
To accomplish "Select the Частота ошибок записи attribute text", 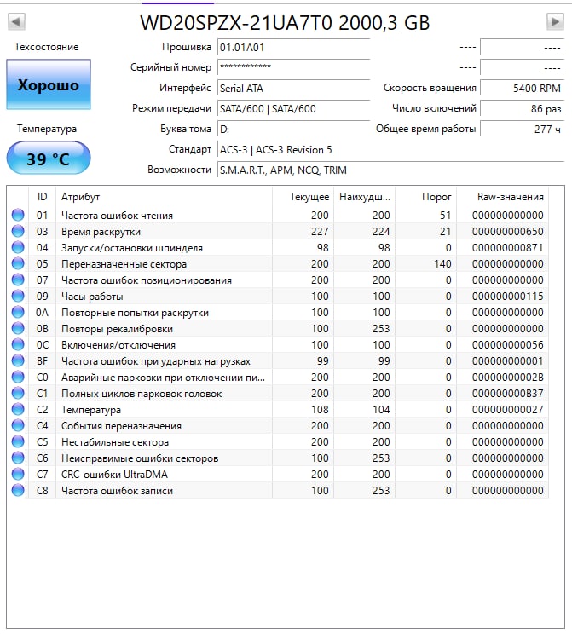I will click(x=117, y=491).
